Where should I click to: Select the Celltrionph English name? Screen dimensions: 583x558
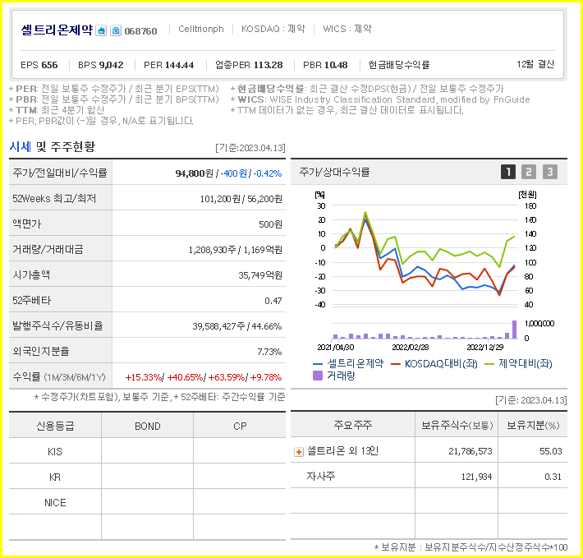201,29
